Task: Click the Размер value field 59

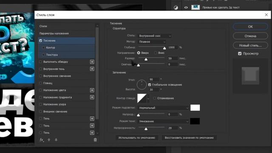Action: click(x=173, y=59)
